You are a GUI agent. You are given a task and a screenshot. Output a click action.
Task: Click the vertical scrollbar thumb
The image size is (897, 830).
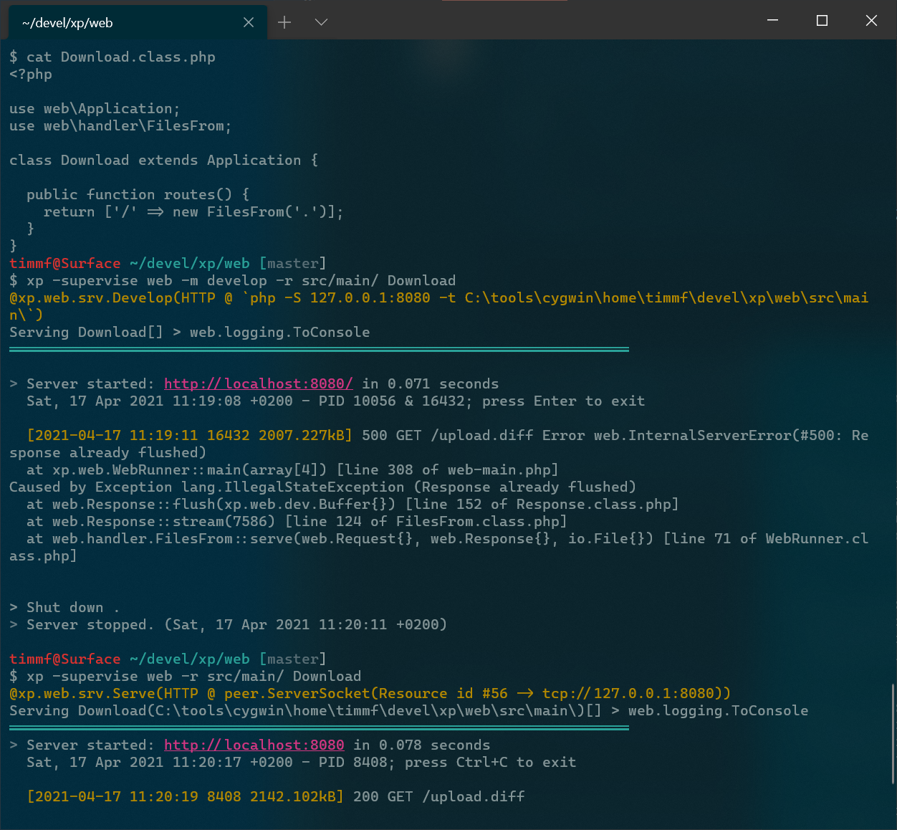[x=893, y=734]
